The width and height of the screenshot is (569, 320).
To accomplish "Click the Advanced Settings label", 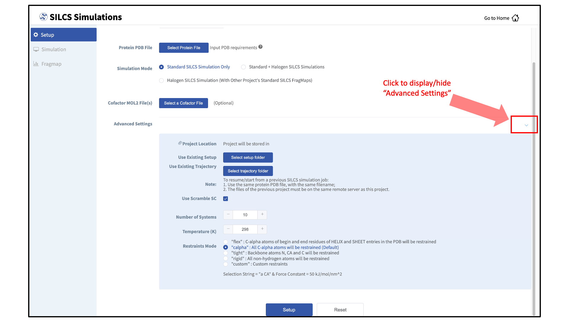I will click(x=133, y=124).
